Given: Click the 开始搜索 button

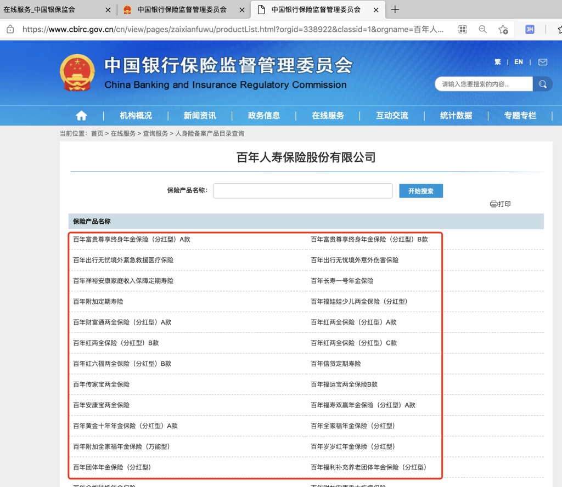Looking at the screenshot, I should [x=421, y=191].
